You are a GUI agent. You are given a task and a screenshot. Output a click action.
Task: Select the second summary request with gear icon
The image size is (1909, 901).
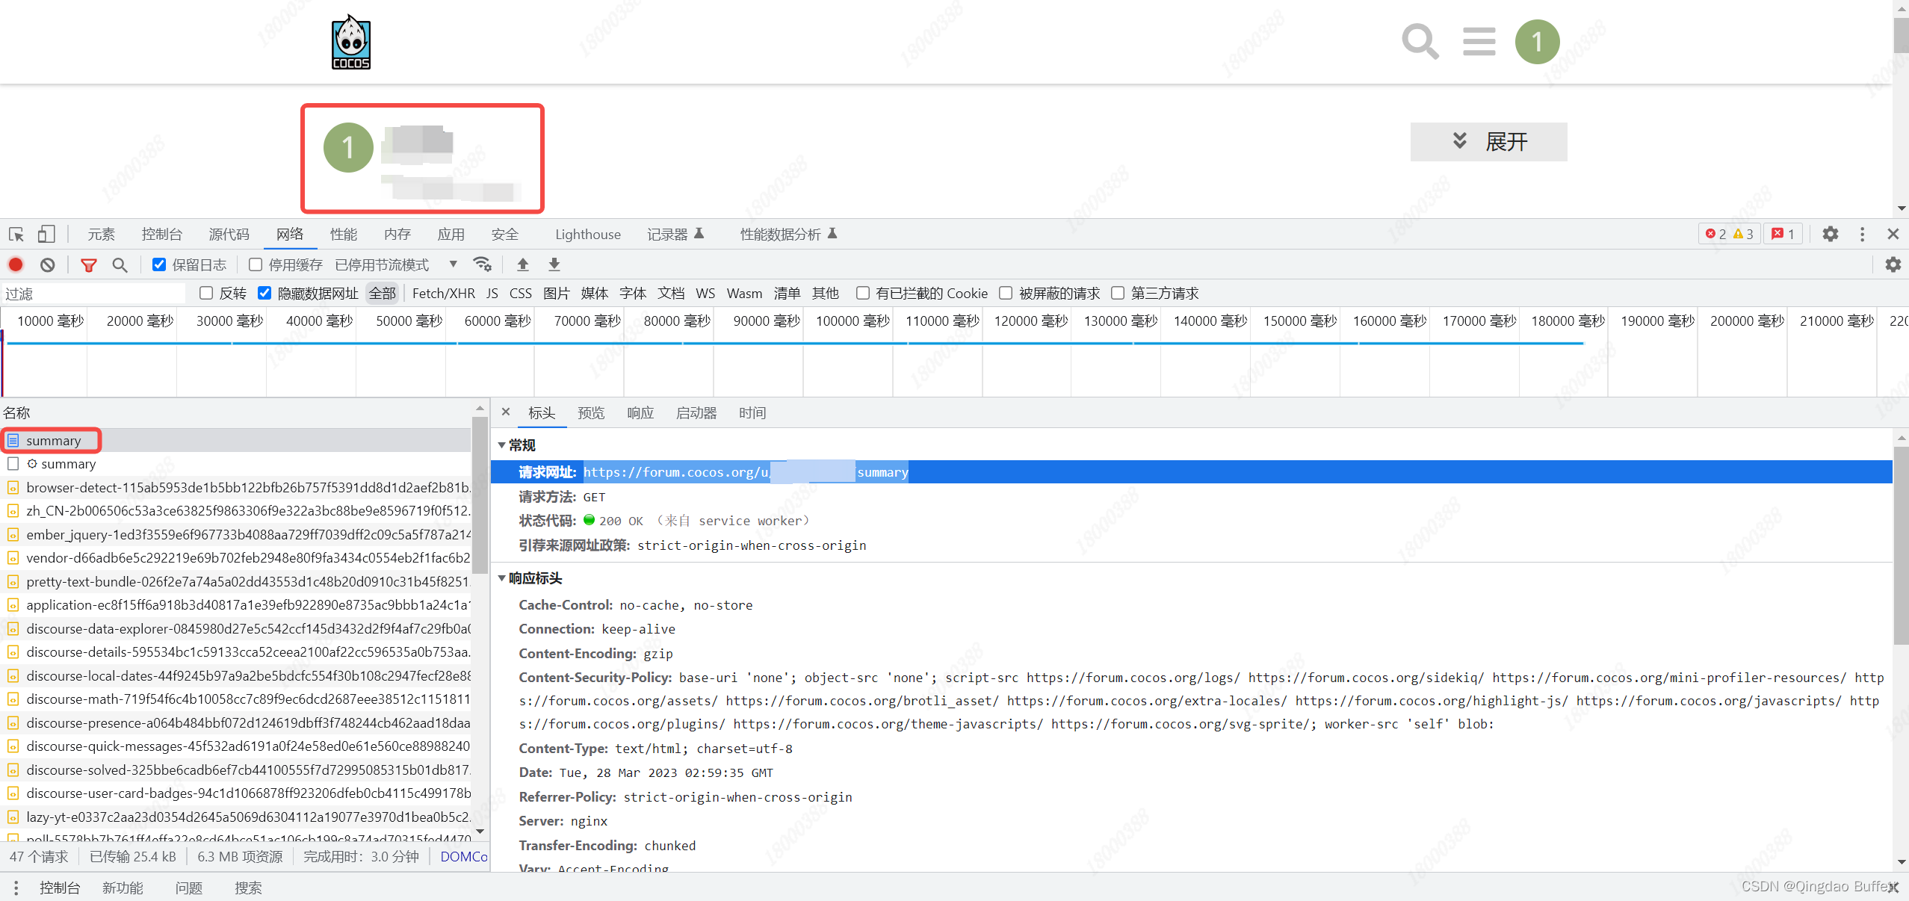coord(236,464)
